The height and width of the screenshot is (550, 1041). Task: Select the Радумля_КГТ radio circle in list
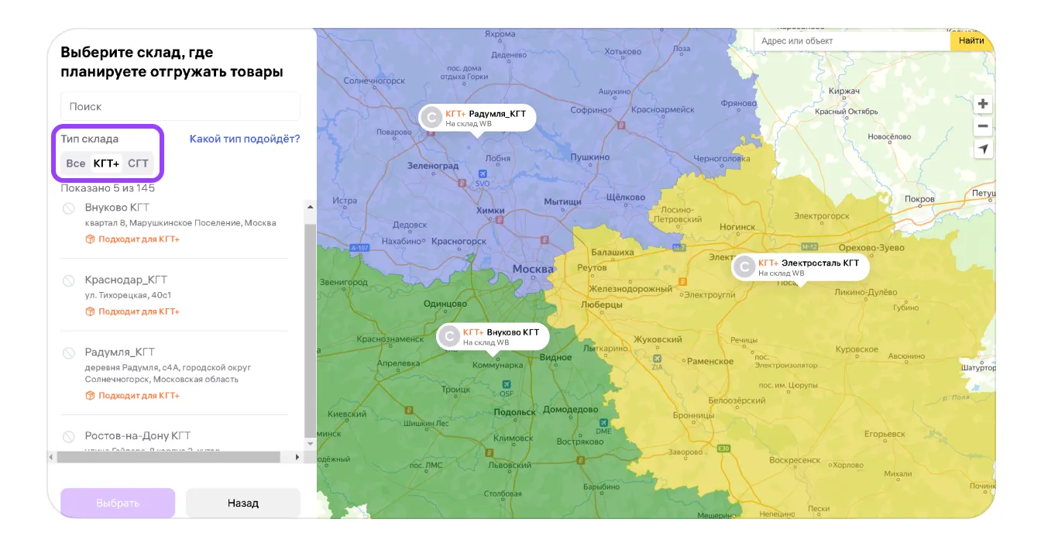coord(69,352)
